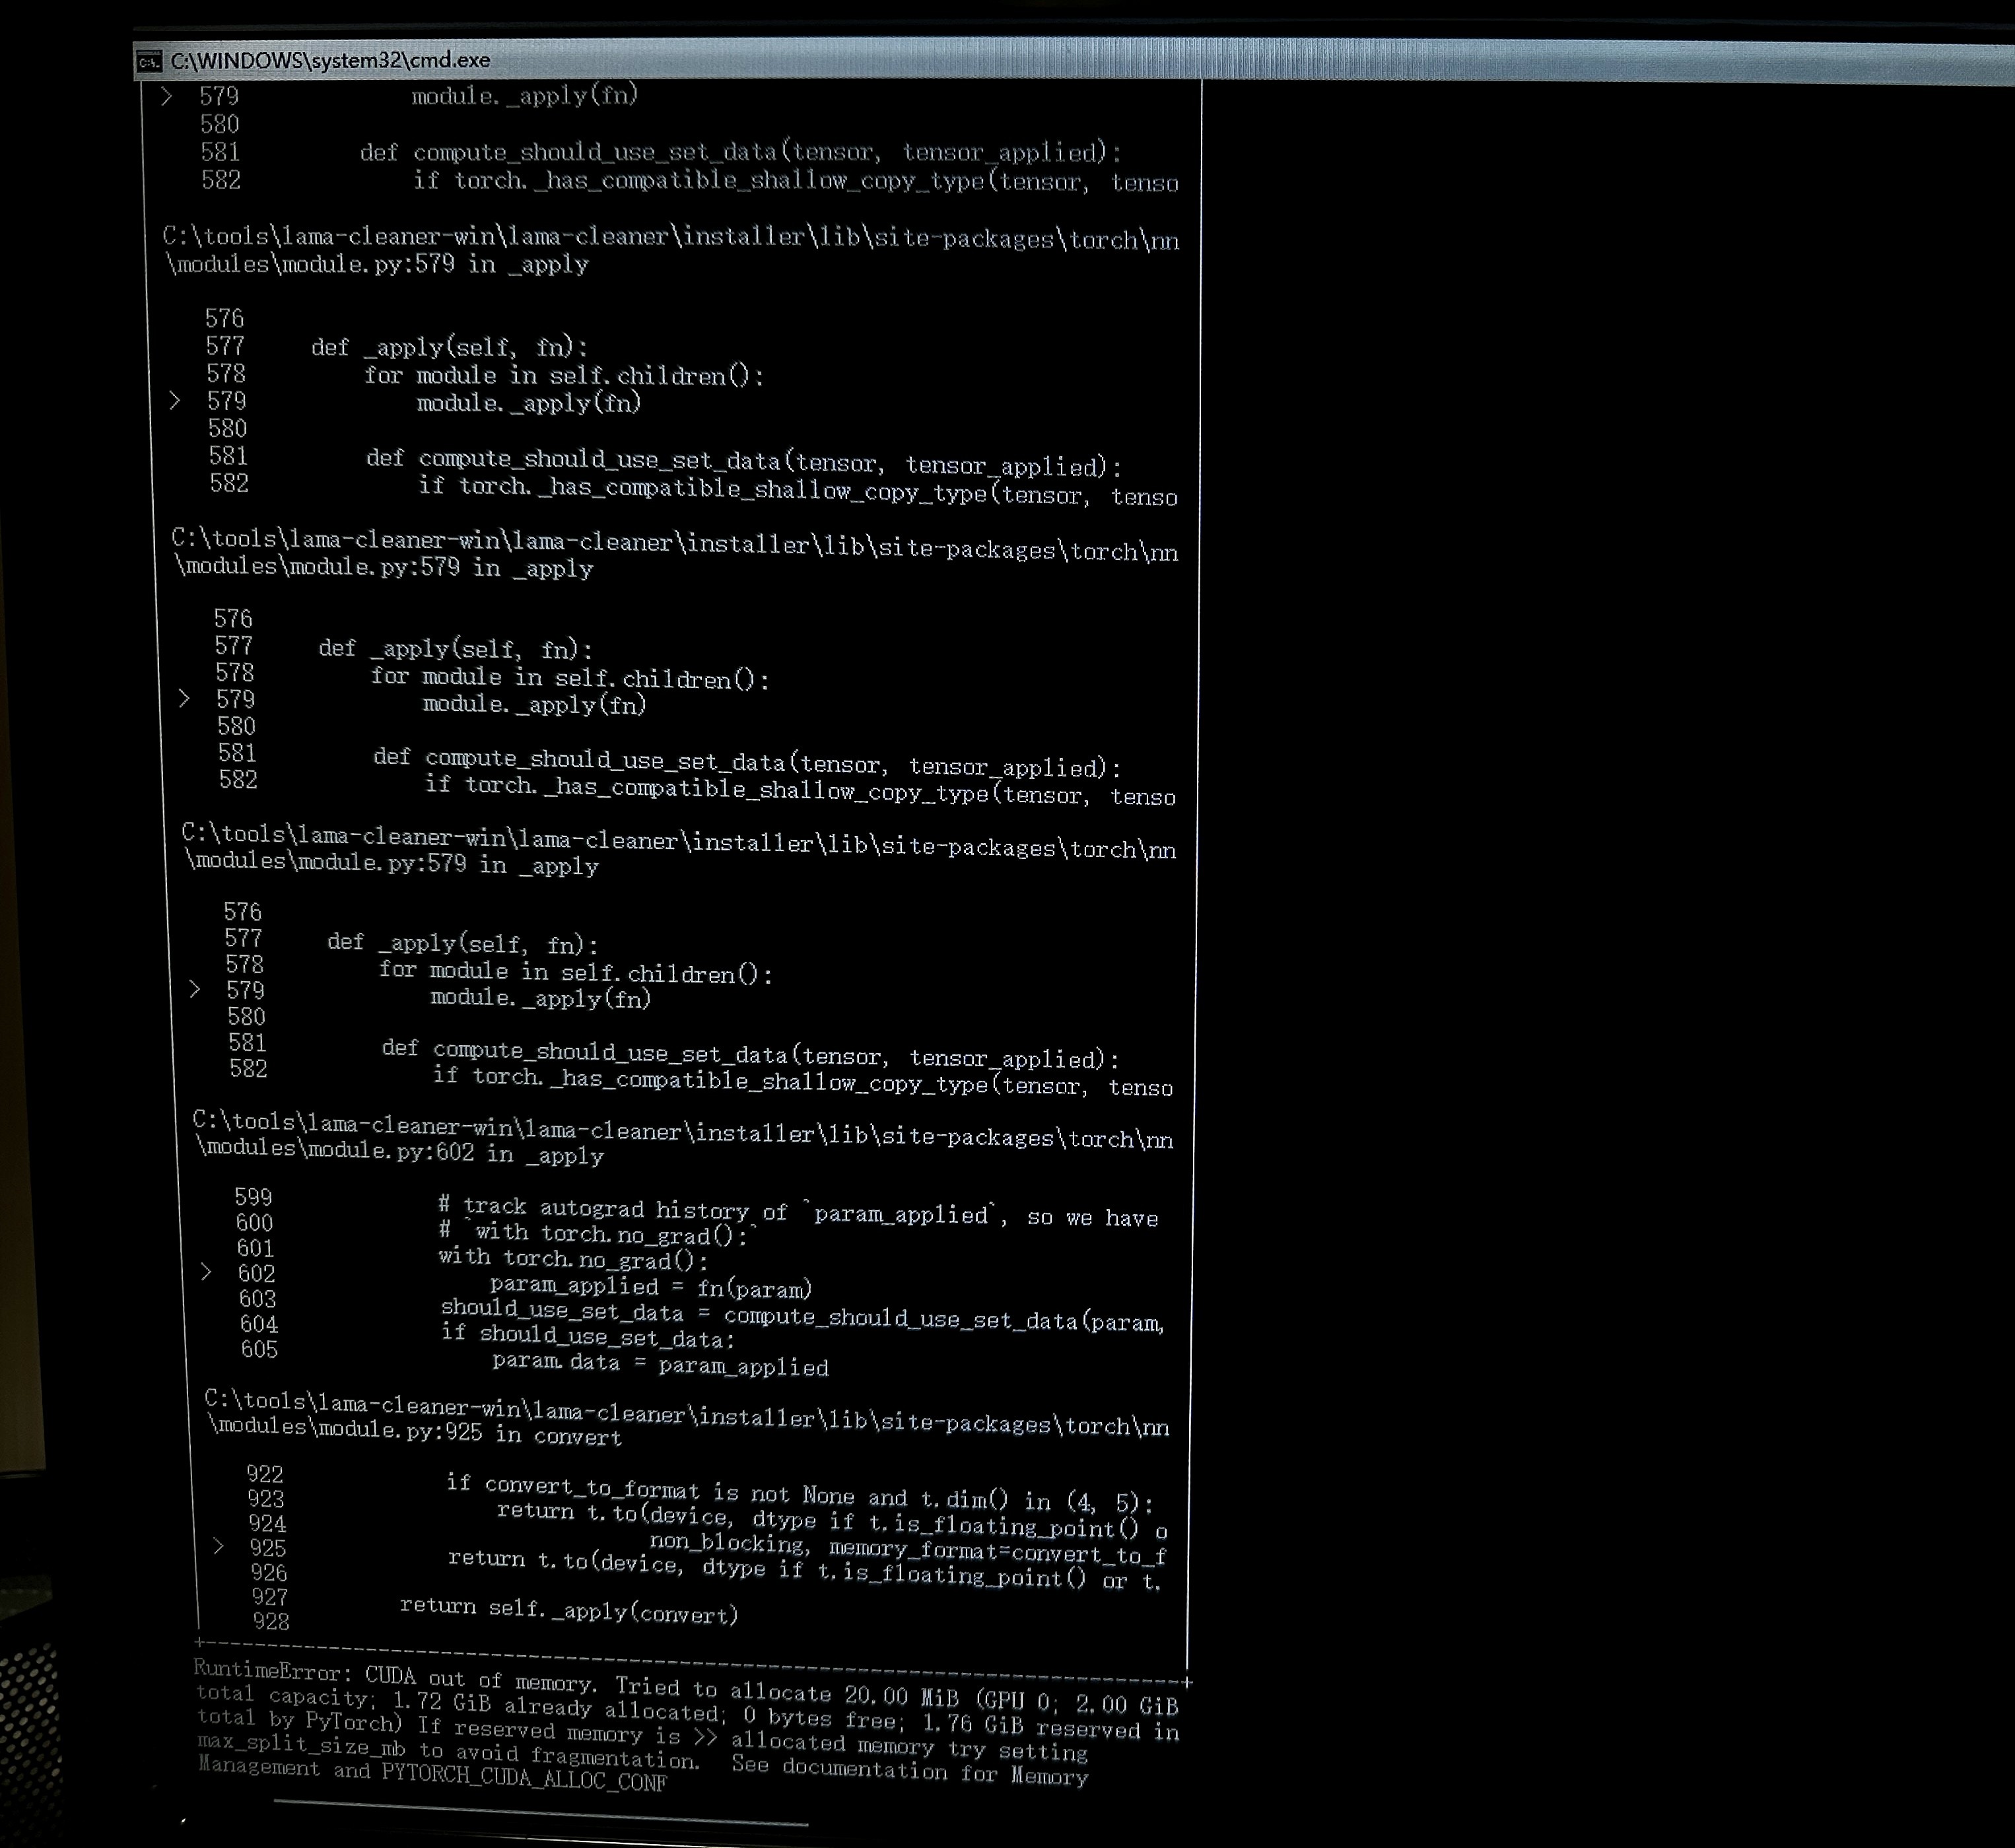This screenshot has height=1848, width=2015.
Task: Click the text "1.72 GiB already allocated"
Action: point(555,1706)
